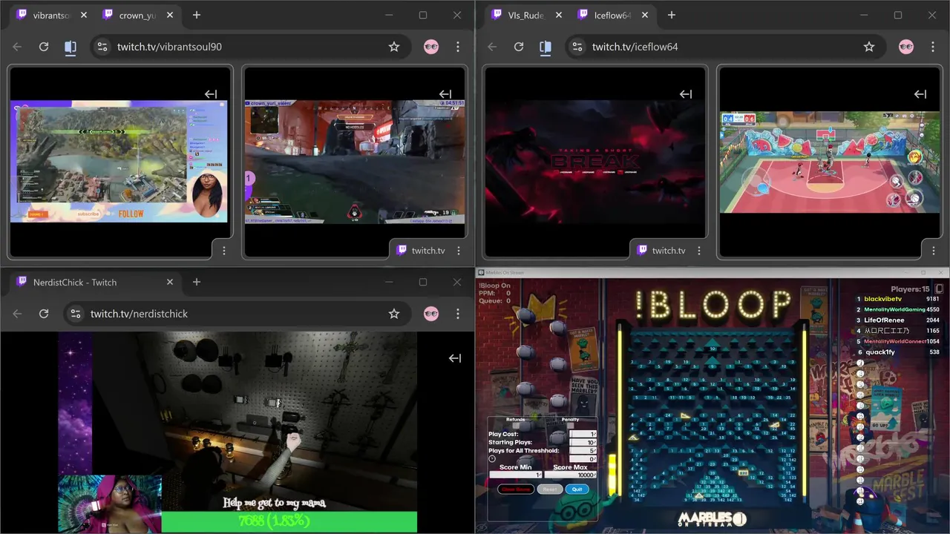Add new tab in vibrantsoul90 window
This screenshot has width=950, height=534.
tap(197, 15)
